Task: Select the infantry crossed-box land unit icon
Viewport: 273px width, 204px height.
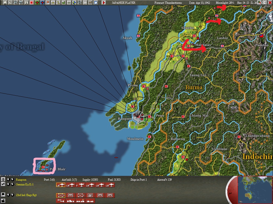Action: [x=81, y=195]
